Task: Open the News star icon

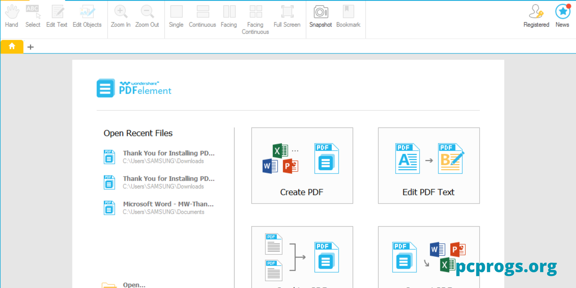Action: (562, 17)
